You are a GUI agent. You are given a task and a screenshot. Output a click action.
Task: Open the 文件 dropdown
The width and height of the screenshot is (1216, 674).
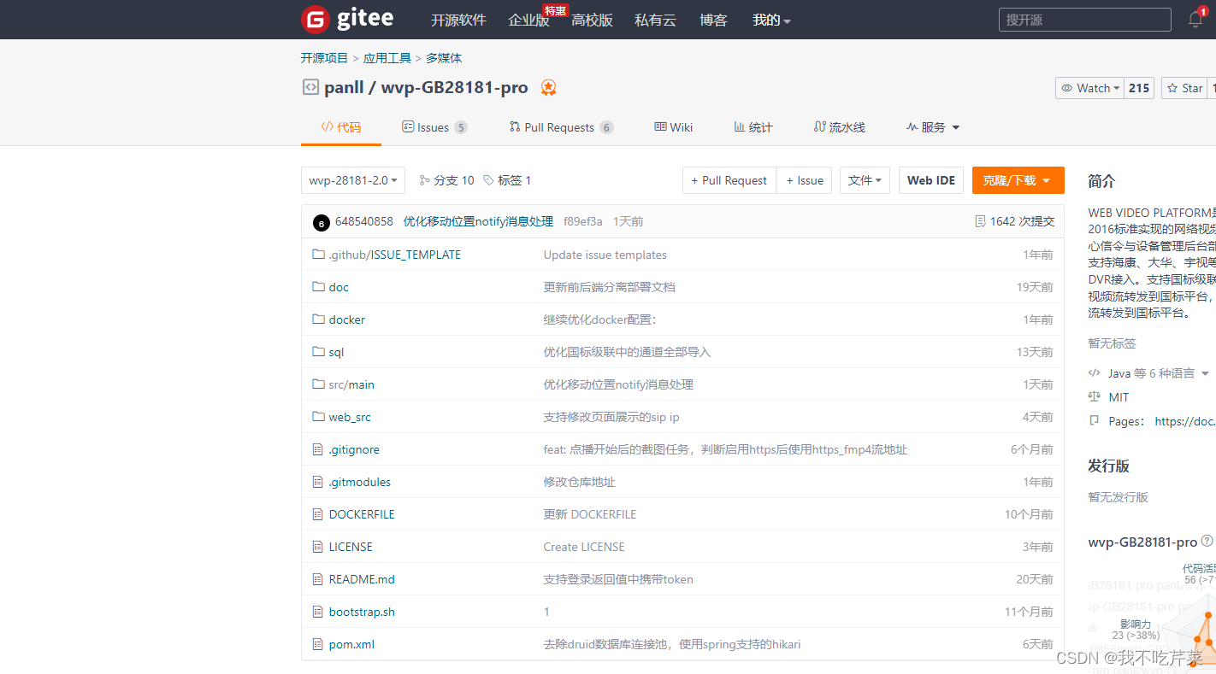[865, 180]
